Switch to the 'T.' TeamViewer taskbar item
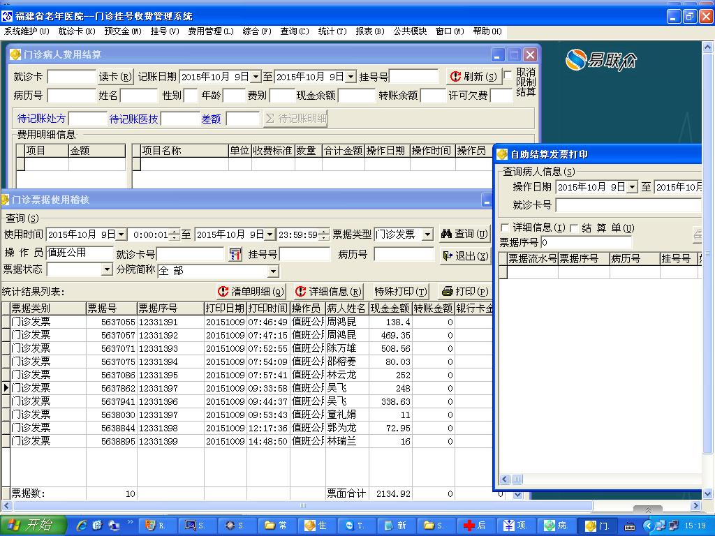715x536 pixels. point(355,526)
